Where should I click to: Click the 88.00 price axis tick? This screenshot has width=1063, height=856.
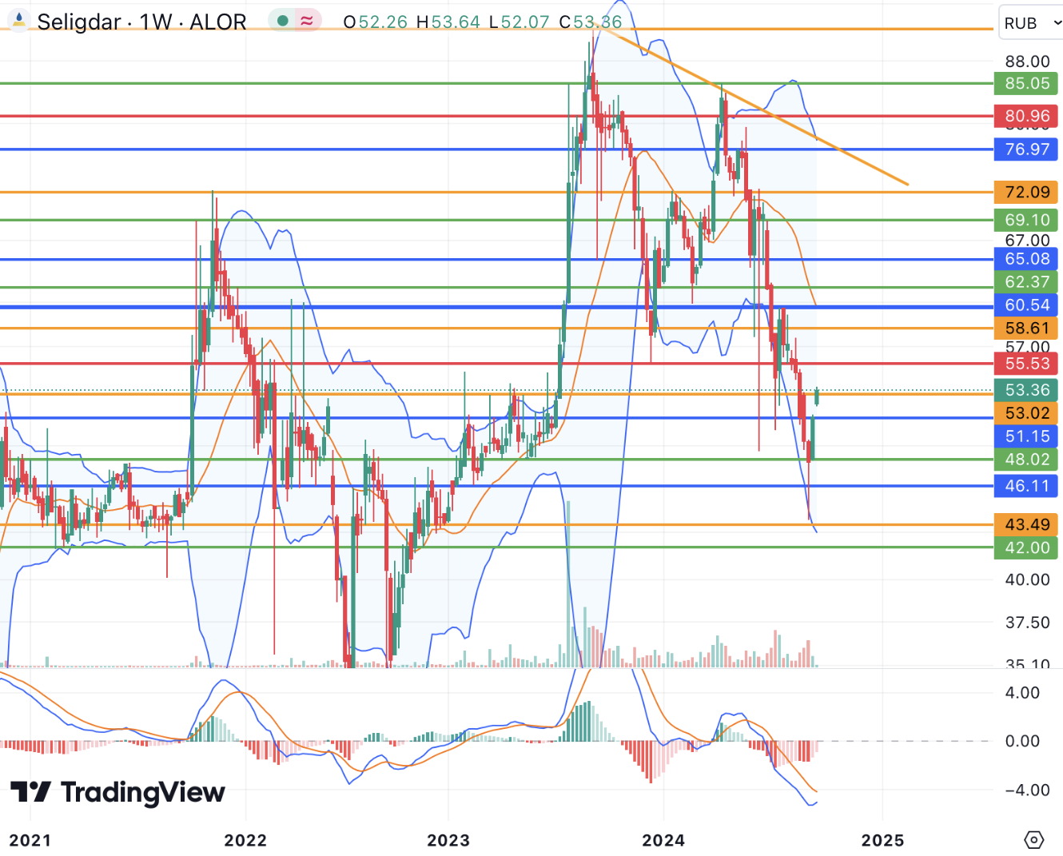coord(1027,62)
